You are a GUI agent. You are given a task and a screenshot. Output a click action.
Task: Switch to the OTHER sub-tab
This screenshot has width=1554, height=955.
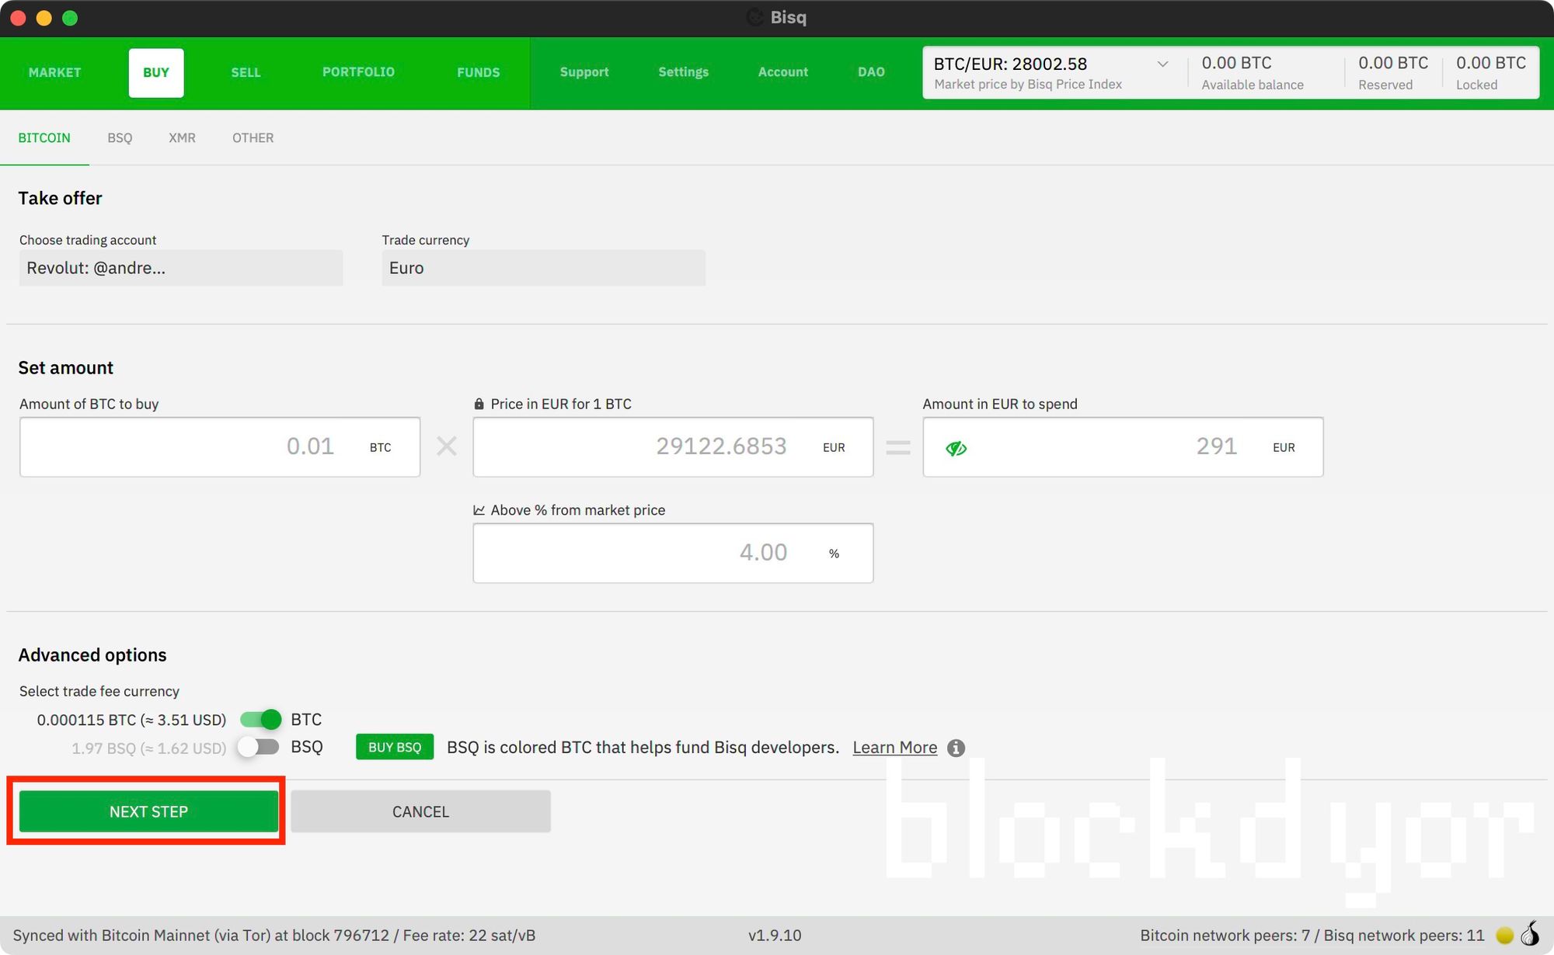[253, 138]
